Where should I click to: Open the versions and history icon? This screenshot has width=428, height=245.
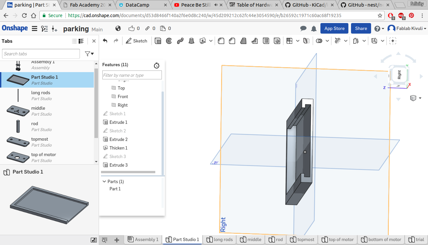(44, 29)
